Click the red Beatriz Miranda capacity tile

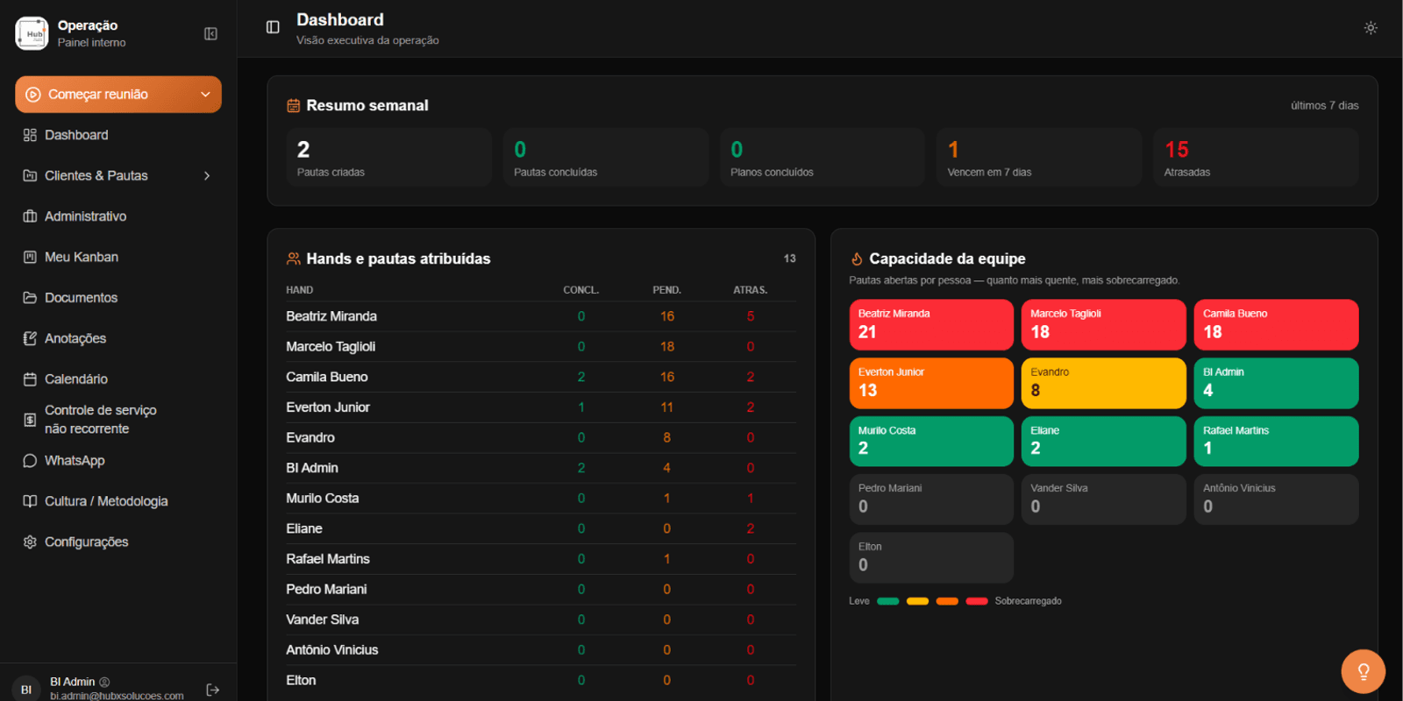click(x=931, y=325)
